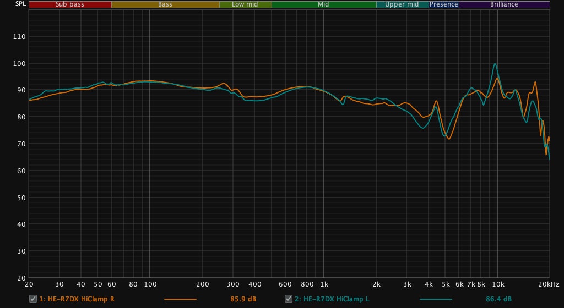Click the Sub bass band label

coord(69,4)
